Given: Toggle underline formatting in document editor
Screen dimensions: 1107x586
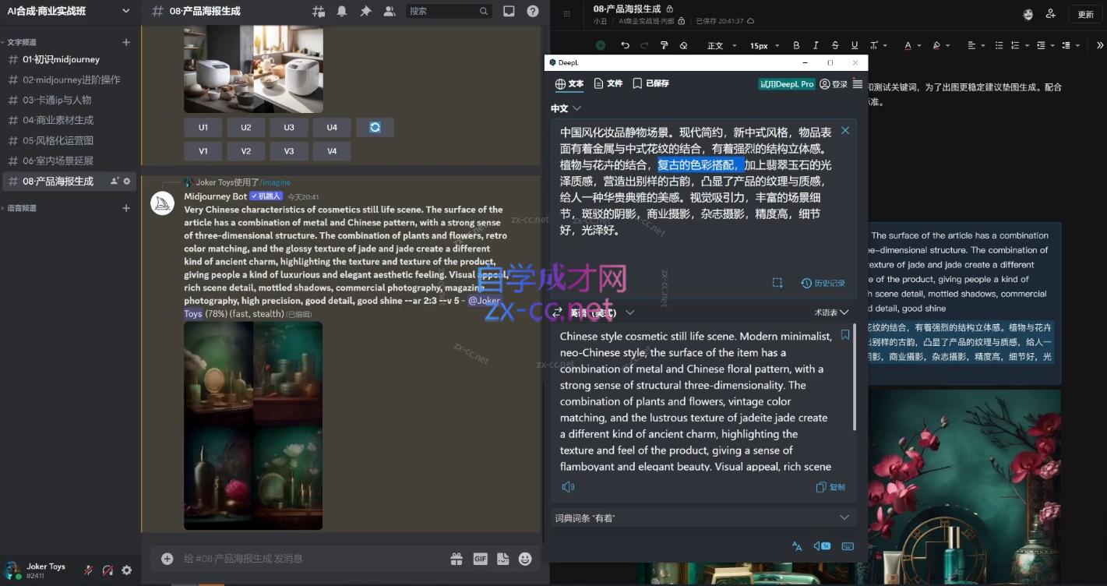Looking at the screenshot, I should pos(855,46).
